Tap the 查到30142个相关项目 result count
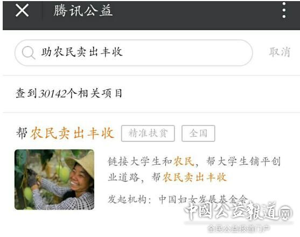This screenshot has height=237, width=300. (69, 93)
